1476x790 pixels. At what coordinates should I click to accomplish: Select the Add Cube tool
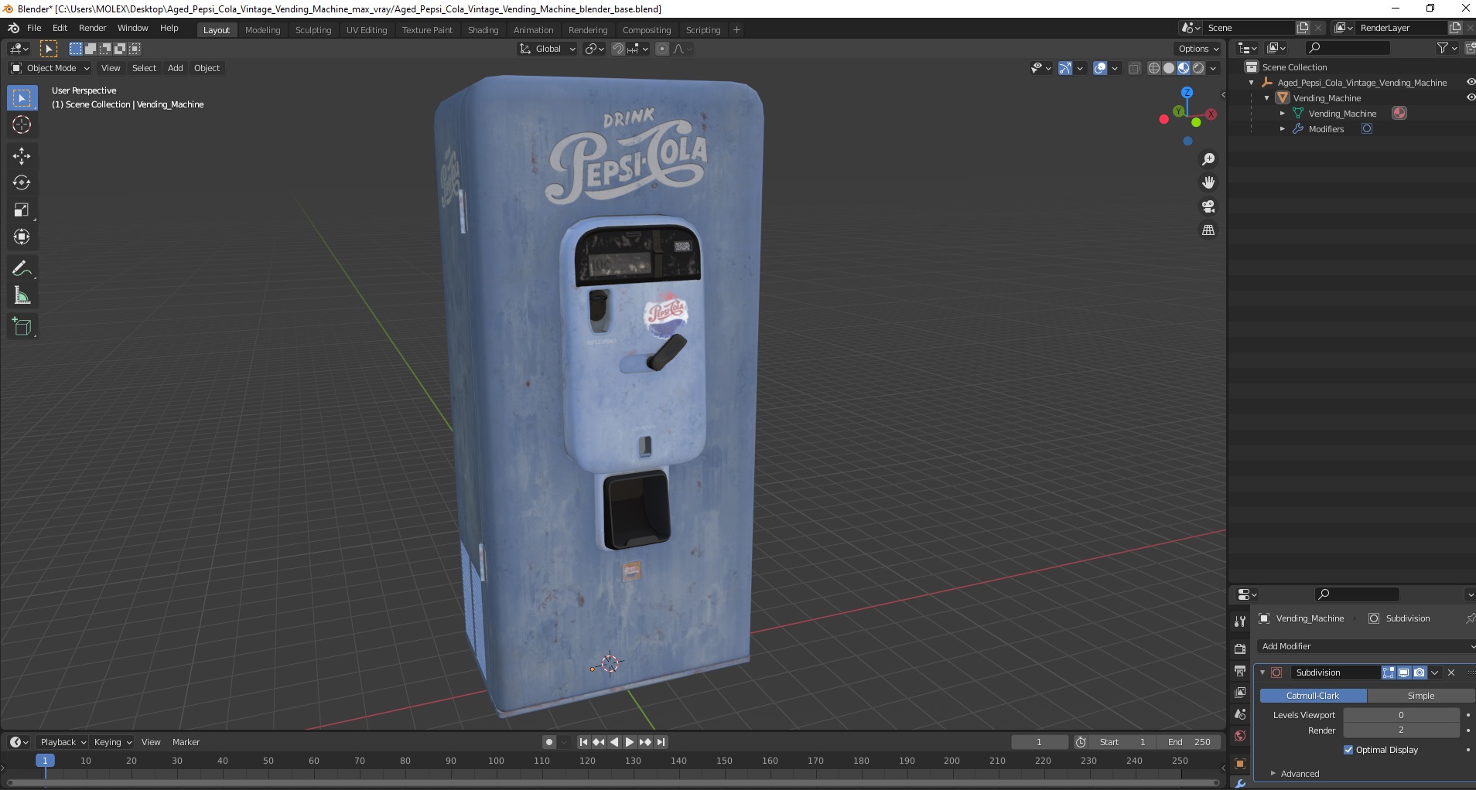[22, 327]
